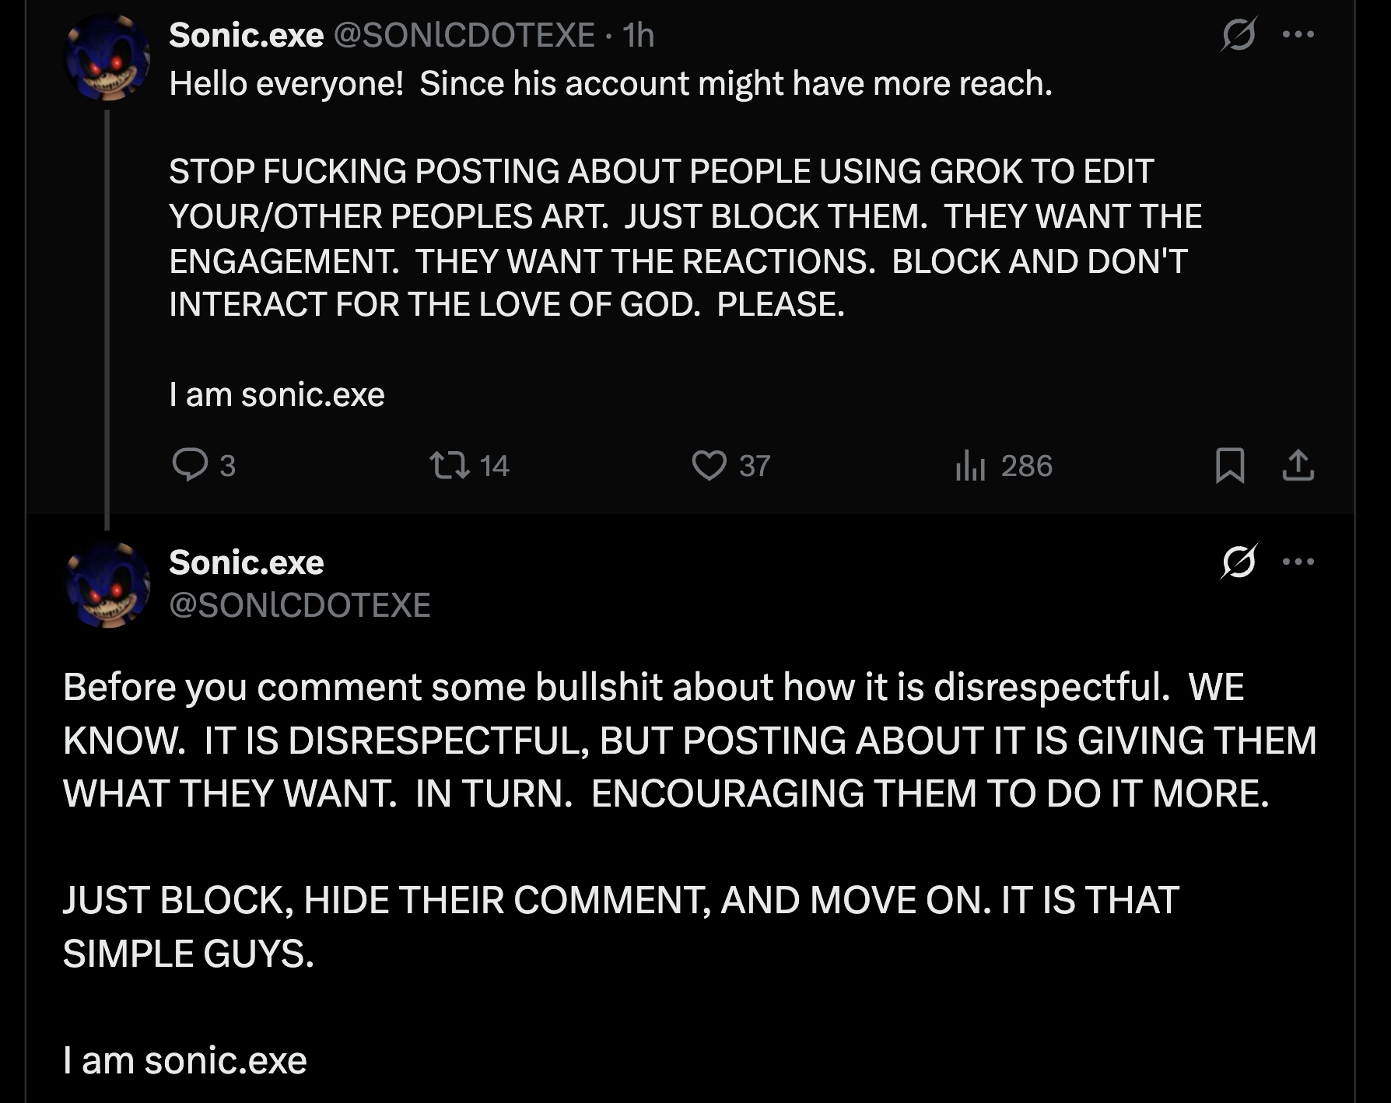
Task: Bookmark the first Sonic.exe post
Action: tap(1230, 465)
